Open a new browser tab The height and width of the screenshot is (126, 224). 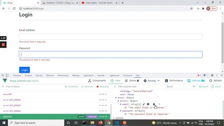click(x=122, y=3)
